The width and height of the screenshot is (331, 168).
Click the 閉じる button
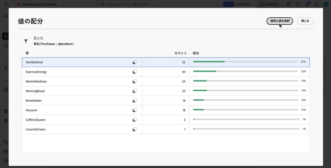(x=305, y=21)
